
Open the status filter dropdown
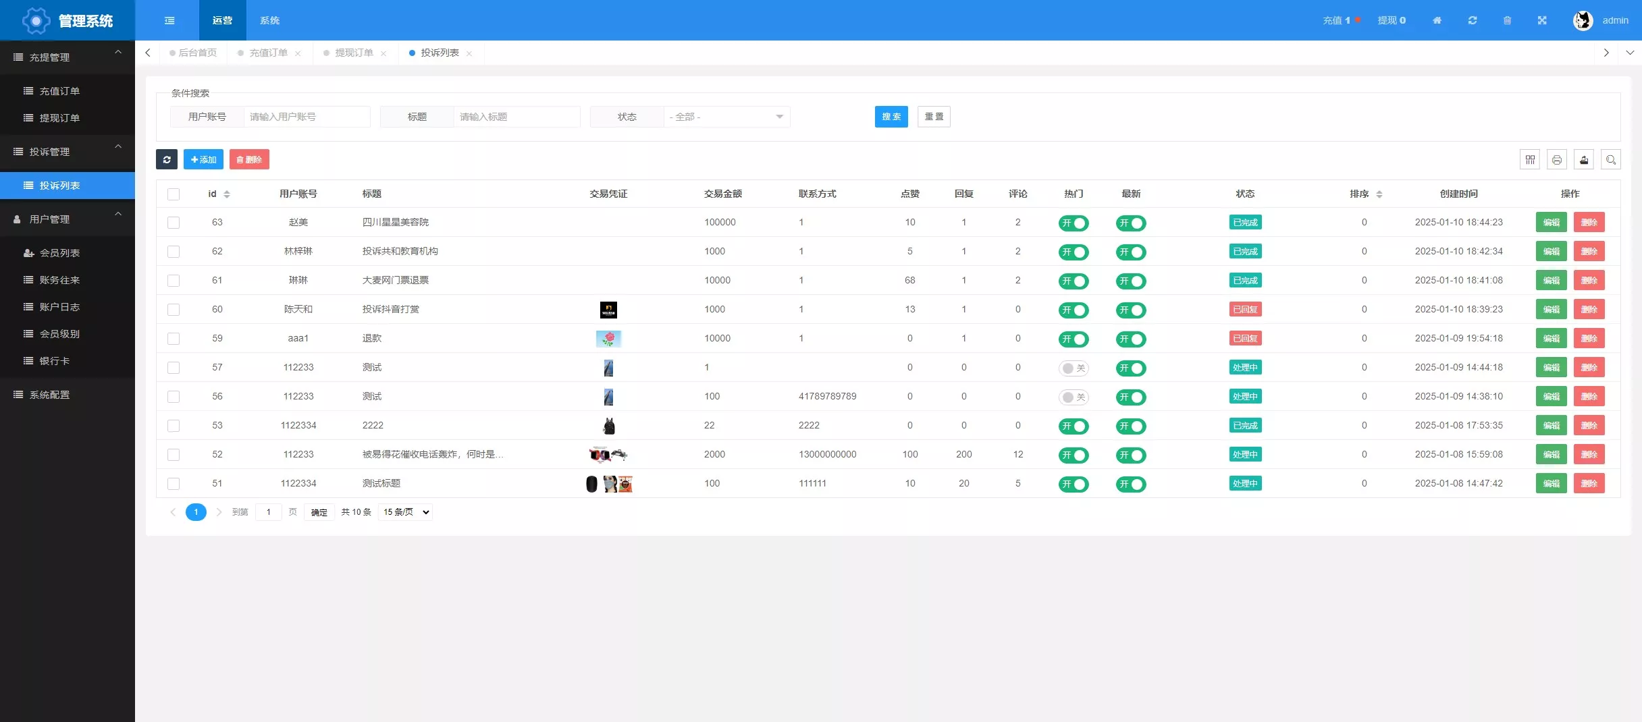click(726, 117)
